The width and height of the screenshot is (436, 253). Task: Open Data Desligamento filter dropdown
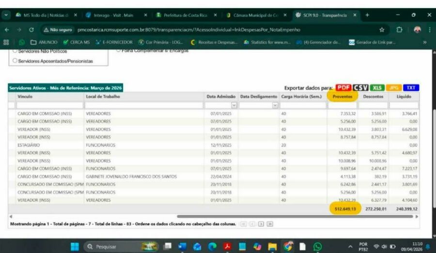pos(275,105)
